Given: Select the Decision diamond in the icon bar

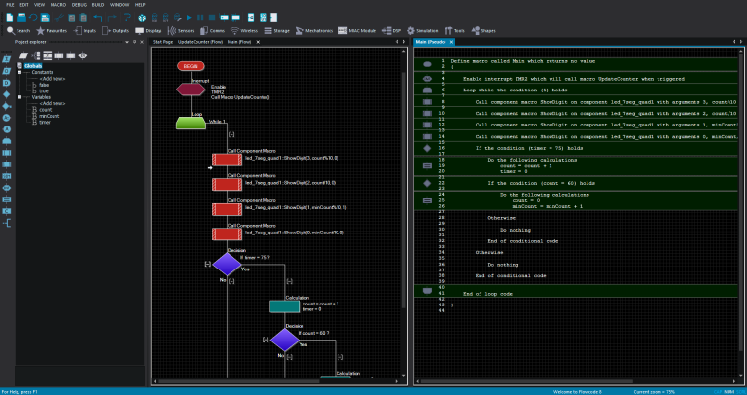Looking at the screenshot, I should click(7, 94).
